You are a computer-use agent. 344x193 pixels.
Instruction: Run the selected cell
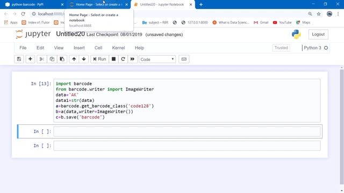tap(99, 59)
